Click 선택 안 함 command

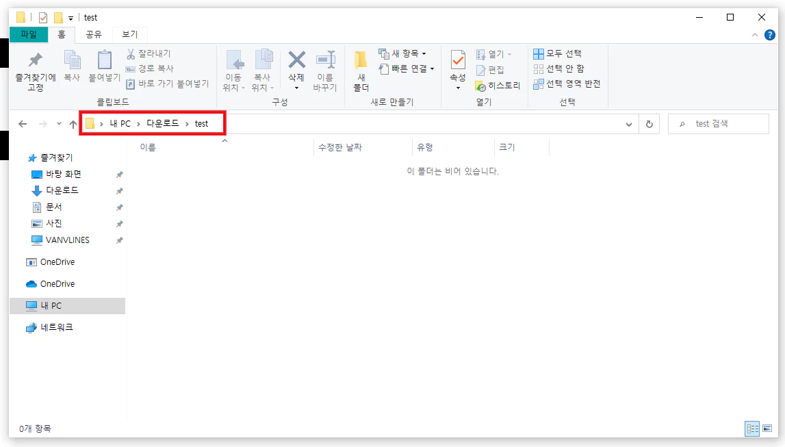558,68
